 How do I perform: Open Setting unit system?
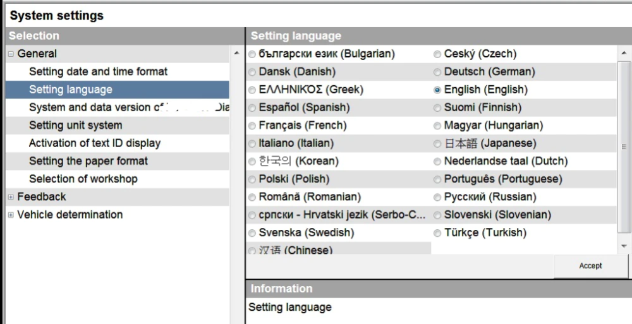(x=75, y=125)
